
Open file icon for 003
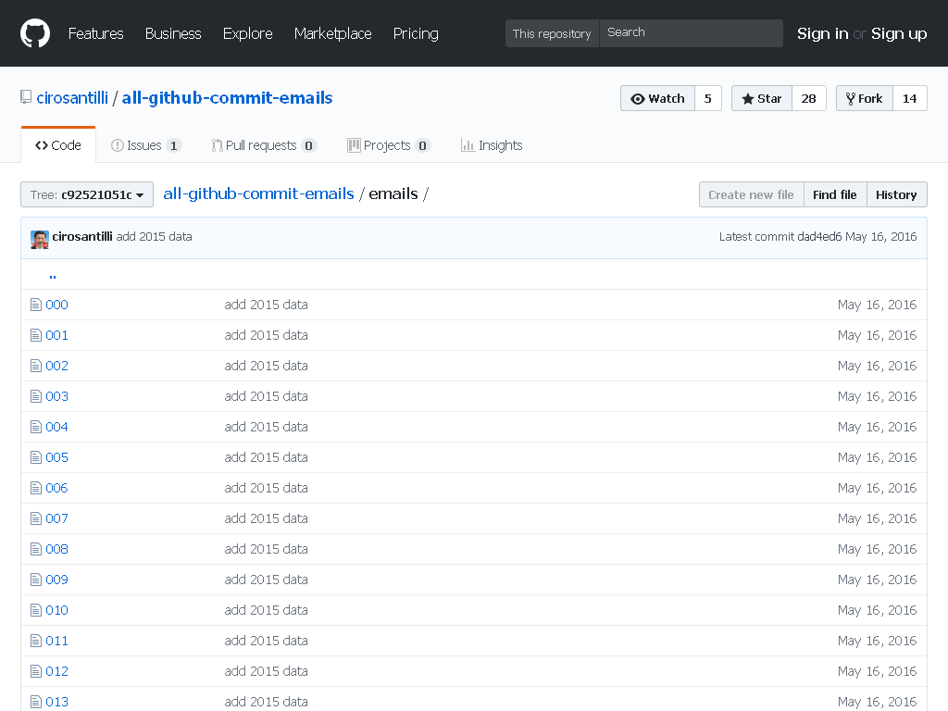tap(36, 396)
